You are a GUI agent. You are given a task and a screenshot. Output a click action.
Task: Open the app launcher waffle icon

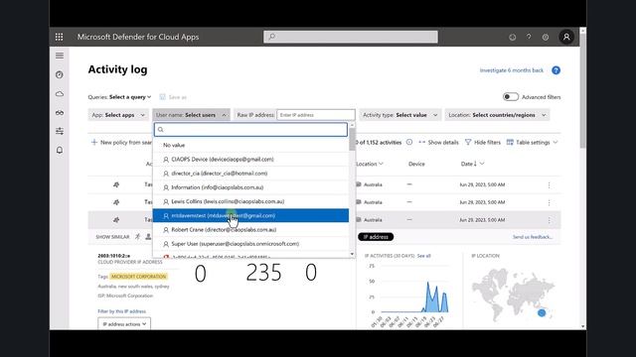(59, 37)
